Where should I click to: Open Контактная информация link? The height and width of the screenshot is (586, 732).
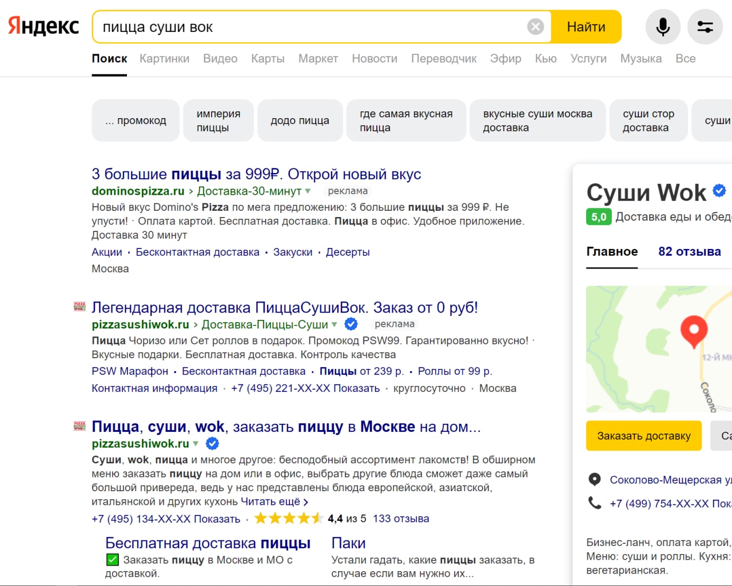tap(154, 388)
